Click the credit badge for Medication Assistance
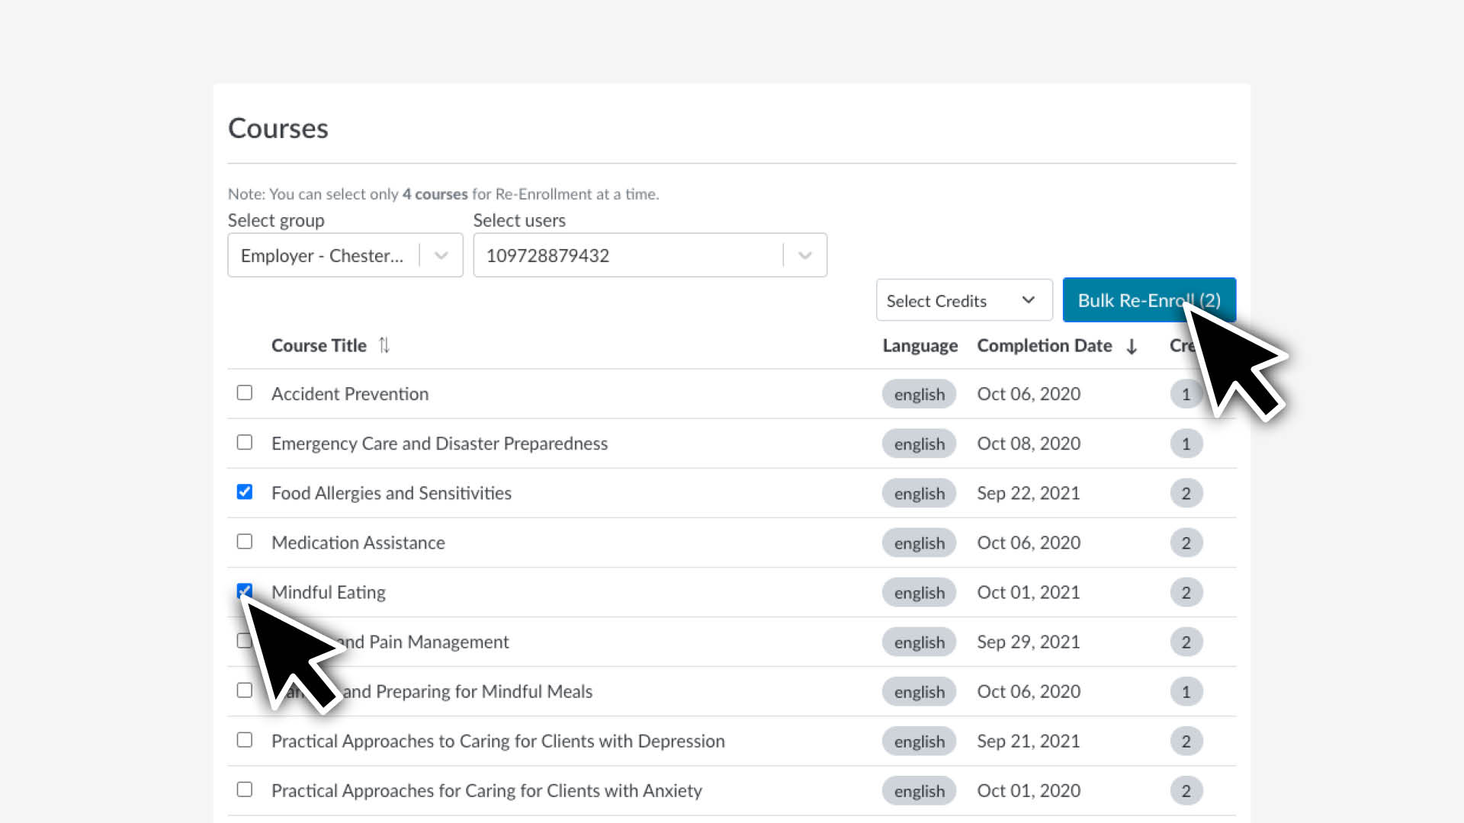Viewport: 1464px width, 823px height. click(x=1186, y=543)
